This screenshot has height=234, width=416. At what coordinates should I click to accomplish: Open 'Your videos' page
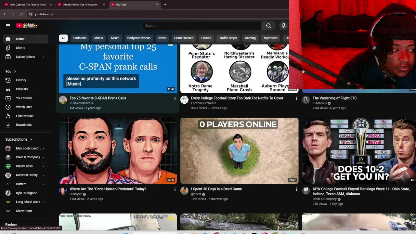[x=25, y=98]
